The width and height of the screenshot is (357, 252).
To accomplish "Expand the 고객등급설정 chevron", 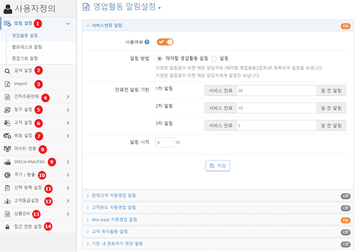I will pyautogui.click(x=68, y=201).
